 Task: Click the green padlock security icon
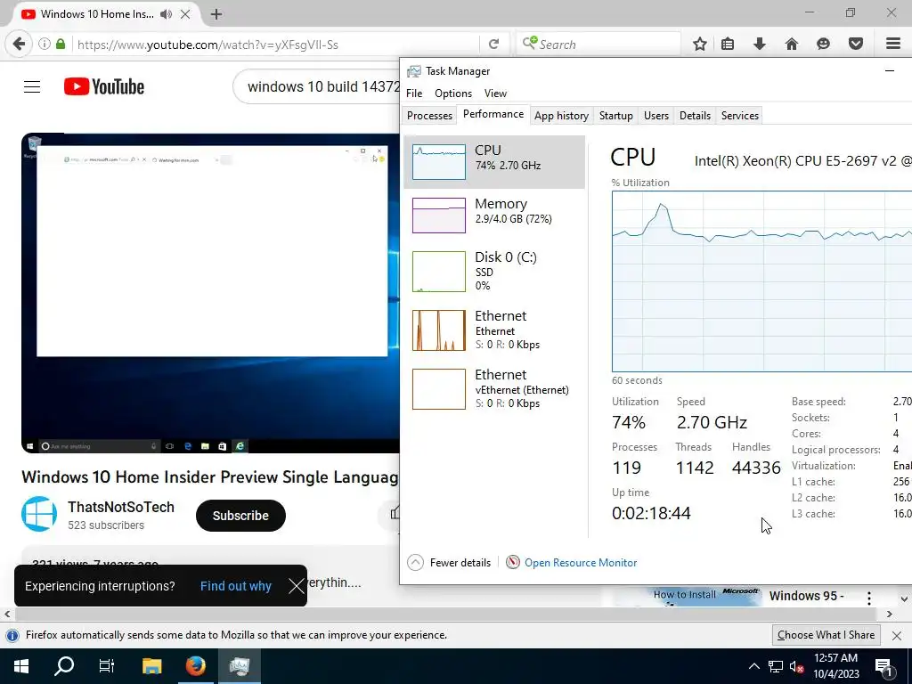(x=61, y=45)
